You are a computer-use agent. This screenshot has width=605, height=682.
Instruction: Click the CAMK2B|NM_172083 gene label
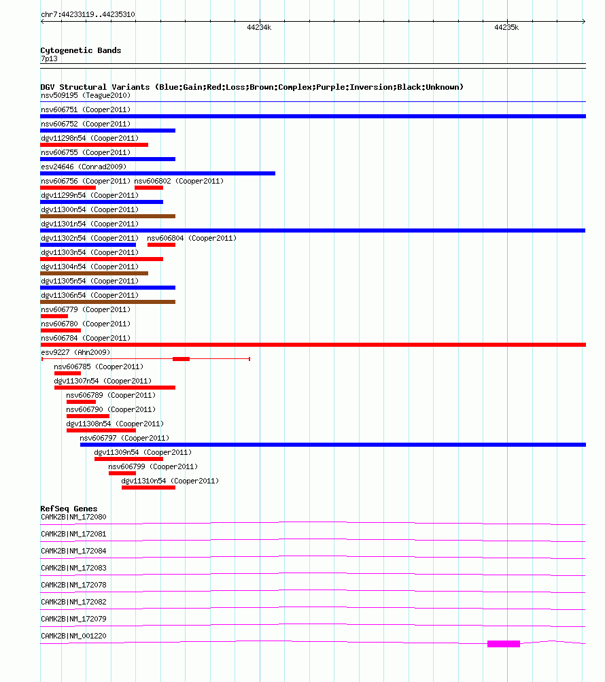[x=73, y=568]
